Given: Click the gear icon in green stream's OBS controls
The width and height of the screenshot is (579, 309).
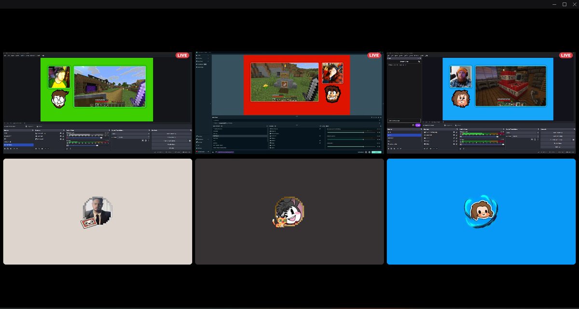Looking at the screenshot, I should point(190,141).
